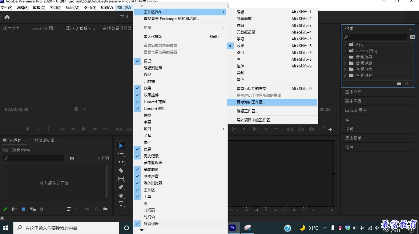
Task: Click the export frame camera icon
Action: point(312,129)
